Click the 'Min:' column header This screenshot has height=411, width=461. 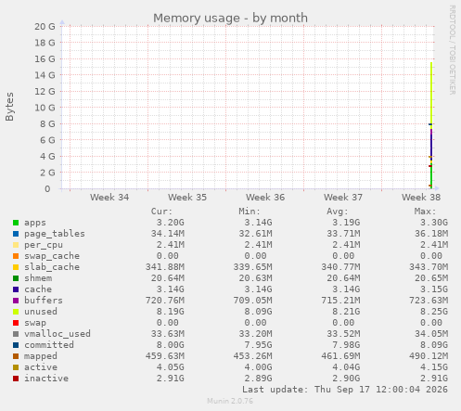pos(250,212)
